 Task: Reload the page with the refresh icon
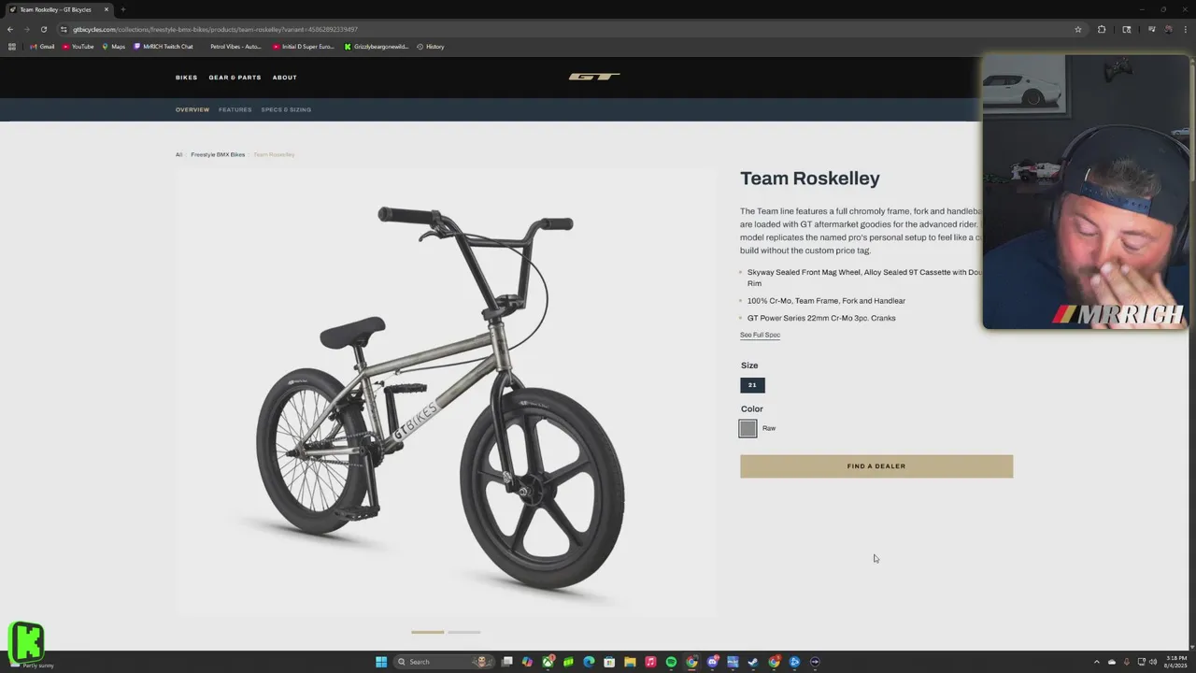[43, 29]
